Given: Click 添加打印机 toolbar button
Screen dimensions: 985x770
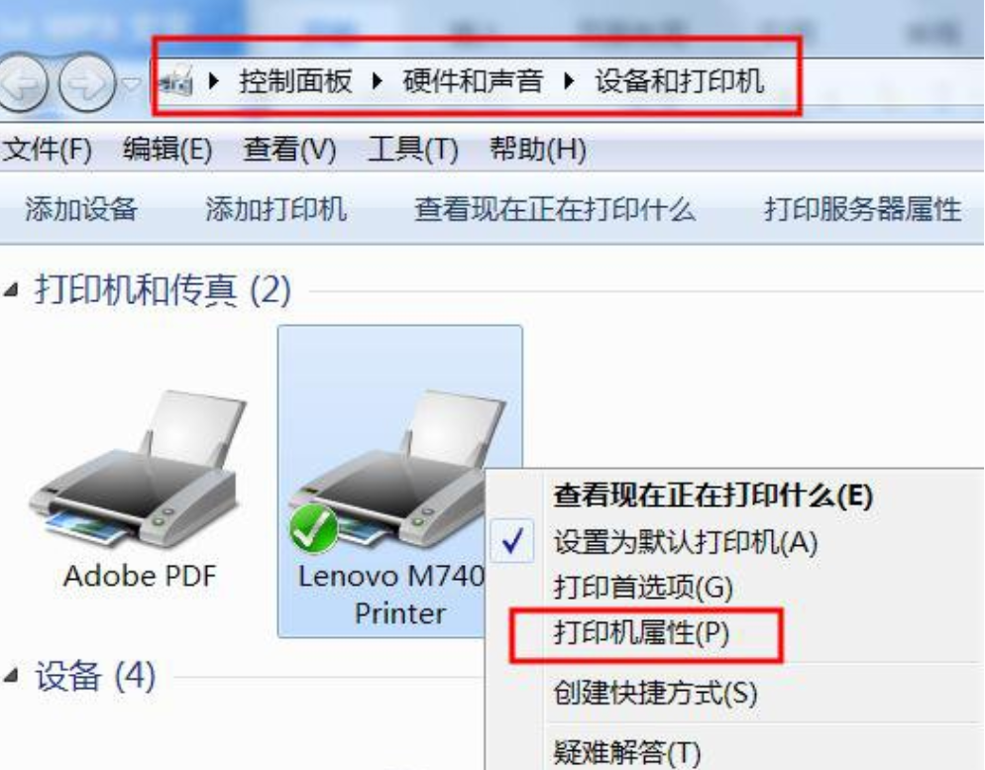Looking at the screenshot, I should 275,209.
